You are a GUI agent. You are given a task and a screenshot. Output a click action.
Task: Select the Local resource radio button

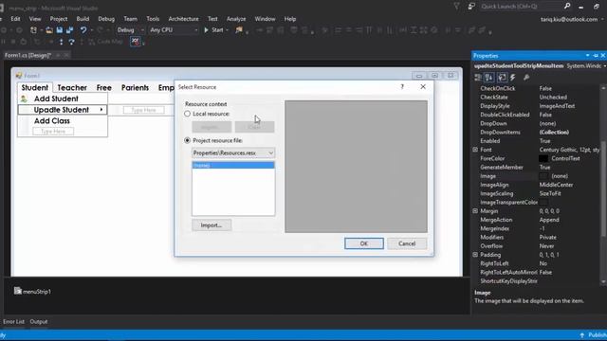click(x=188, y=114)
